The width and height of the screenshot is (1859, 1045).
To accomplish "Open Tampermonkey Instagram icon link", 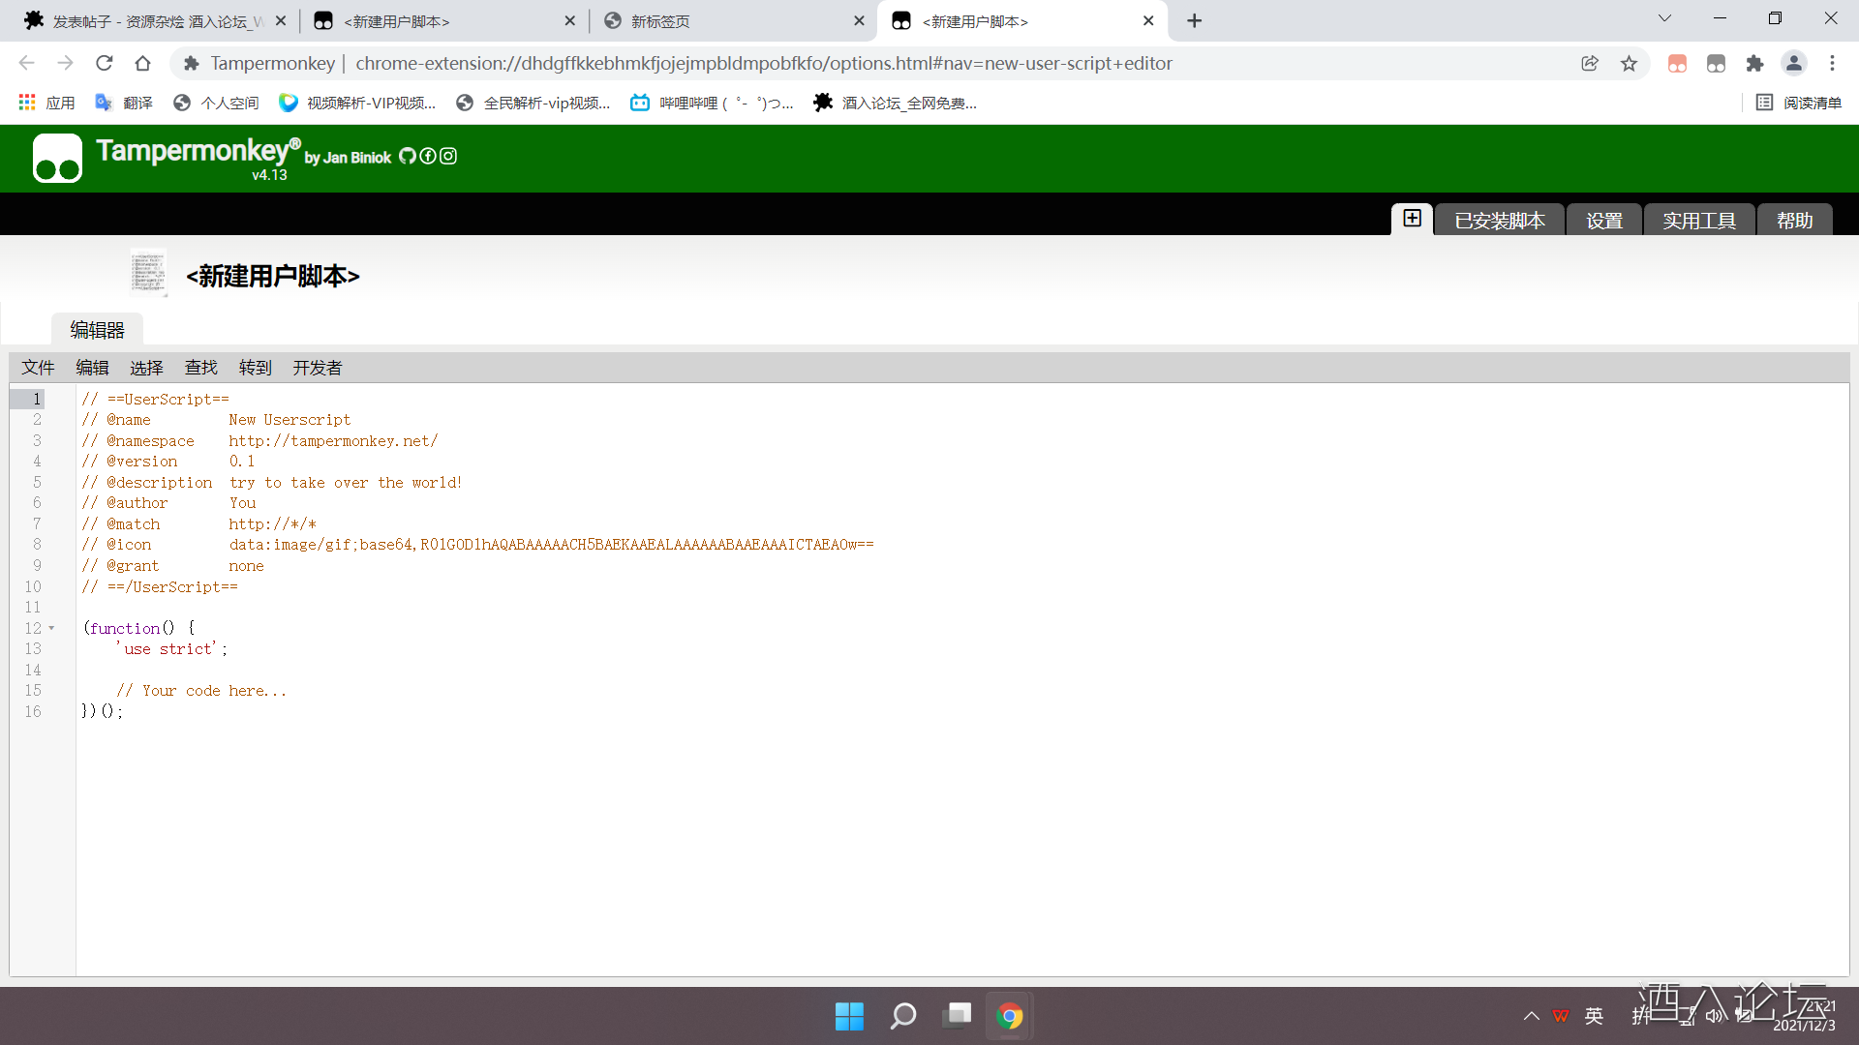I will [x=448, y=157].
